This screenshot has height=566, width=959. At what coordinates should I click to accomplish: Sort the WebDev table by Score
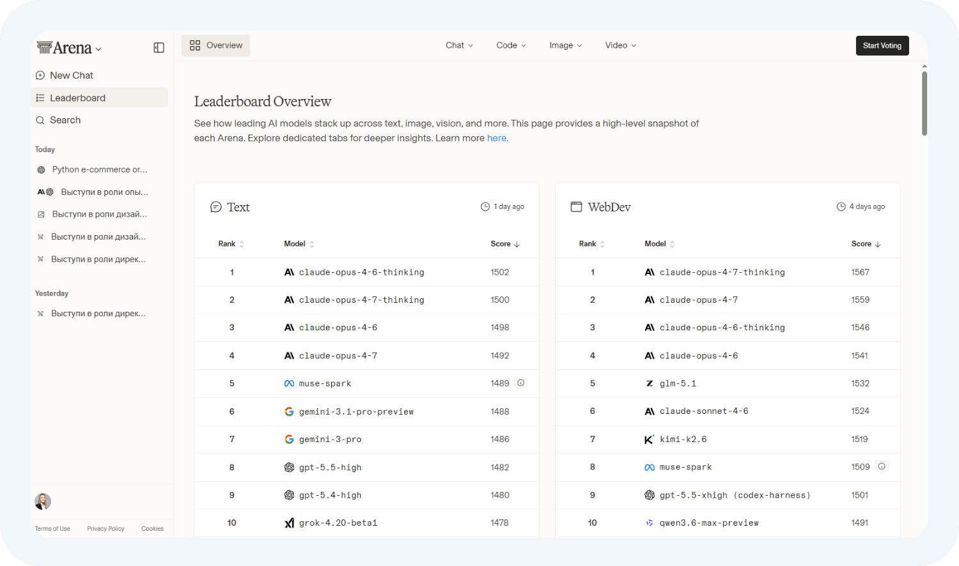pos(866,244)
